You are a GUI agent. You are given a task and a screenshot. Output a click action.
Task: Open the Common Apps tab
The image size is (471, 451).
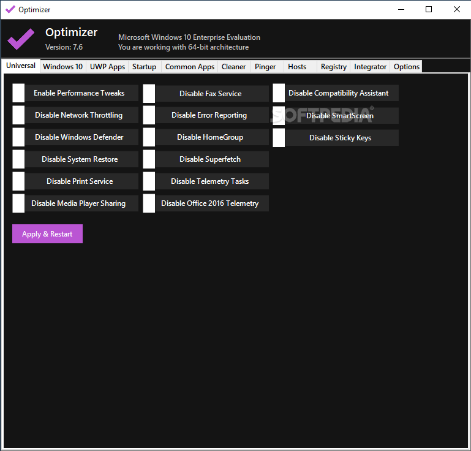(x=190, y=67)
